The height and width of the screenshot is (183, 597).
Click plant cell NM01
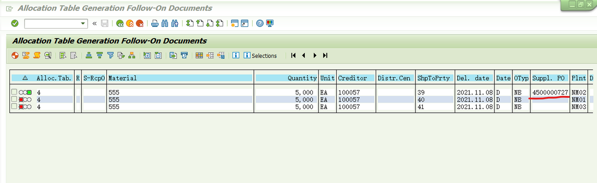point(579,99)
